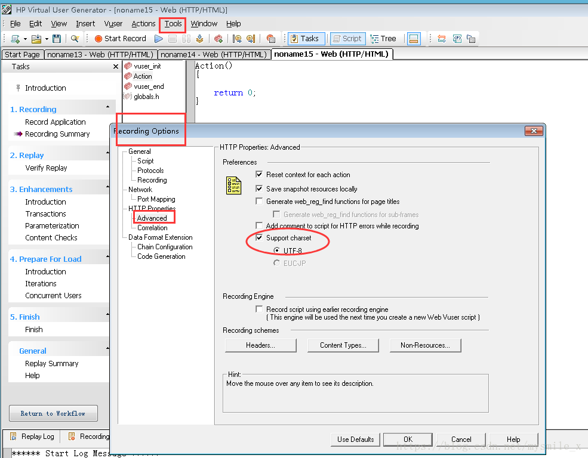Open Record Application task link
The width and height of the screenshot is (588, 458).
point(55,122)
